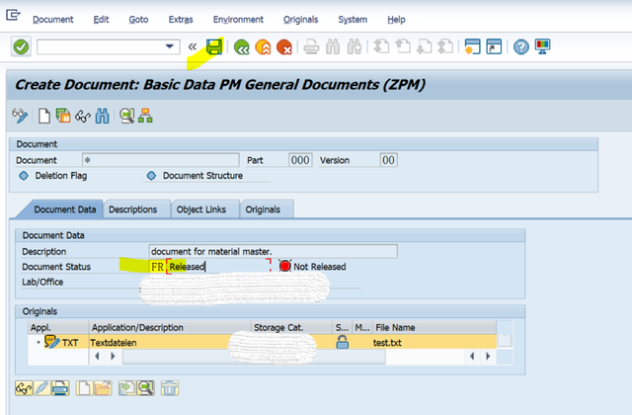Image resolution: width=632 pixels, height=415 pixels.
Task: Click the Generate Shortcut icon
Action: pos(494,46)
